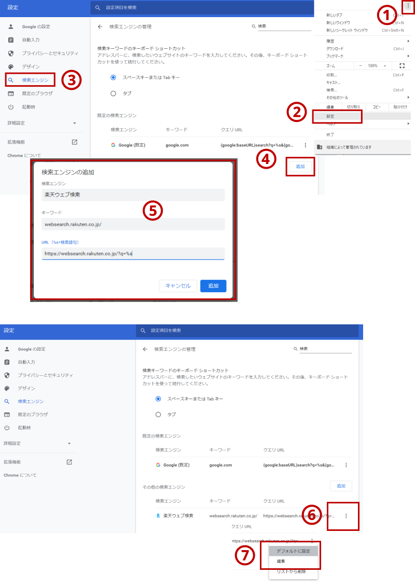
Task: Click the power icon for 起動時, upper page
Action: 11,107
